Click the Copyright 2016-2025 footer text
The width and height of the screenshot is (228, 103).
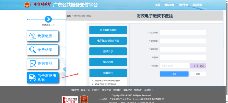pos(132,95)
